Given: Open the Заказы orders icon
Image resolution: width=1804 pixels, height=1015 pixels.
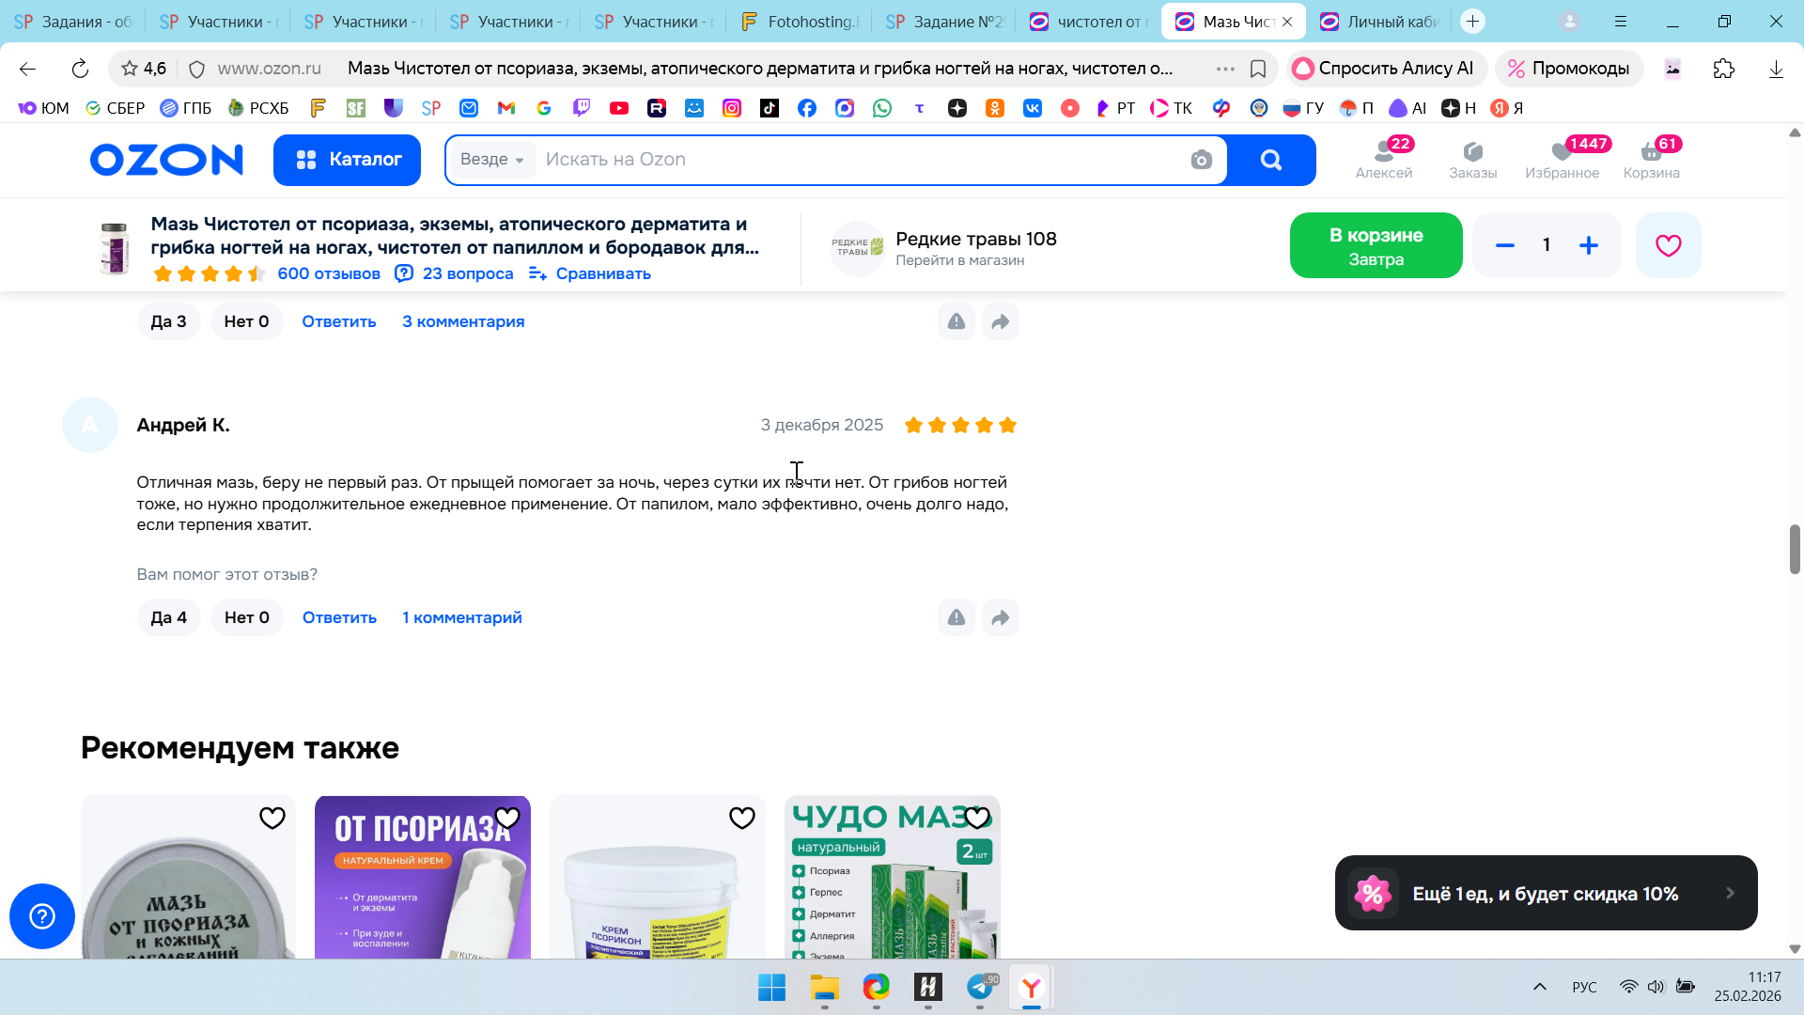Looking at the screenshot, I should pyautogui.click(x=1472, y=158).
